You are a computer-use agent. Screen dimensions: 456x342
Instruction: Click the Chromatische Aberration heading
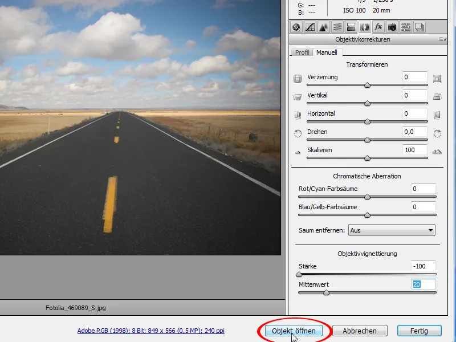coord(367,176)
